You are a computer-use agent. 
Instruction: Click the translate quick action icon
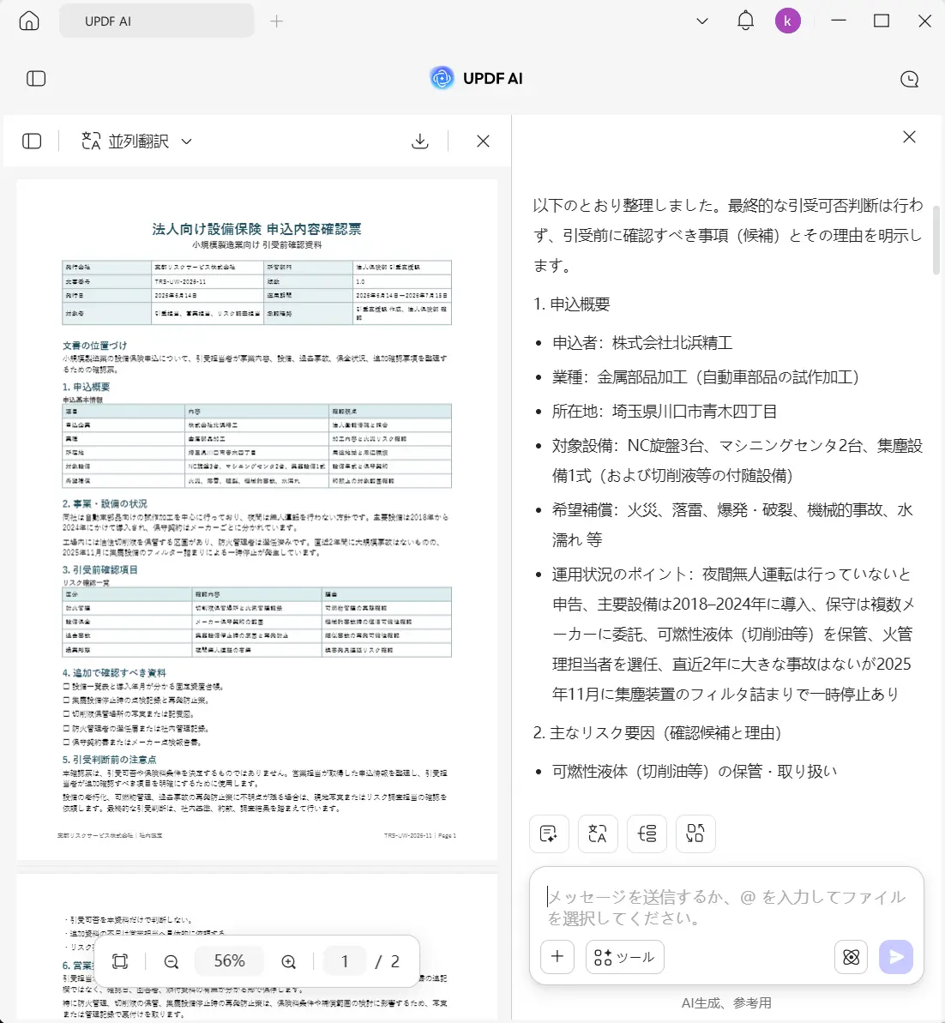pyautogui.click(x=598, y=833)
